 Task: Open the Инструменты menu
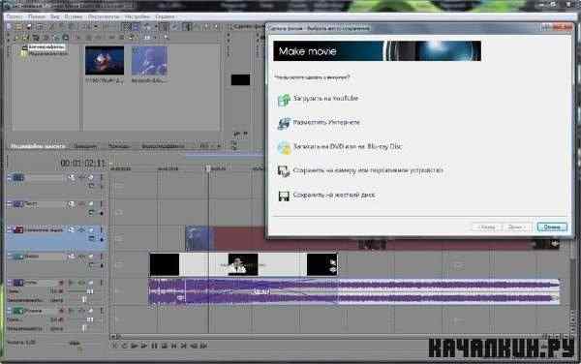pyautogui.click(x=104, y=16)
